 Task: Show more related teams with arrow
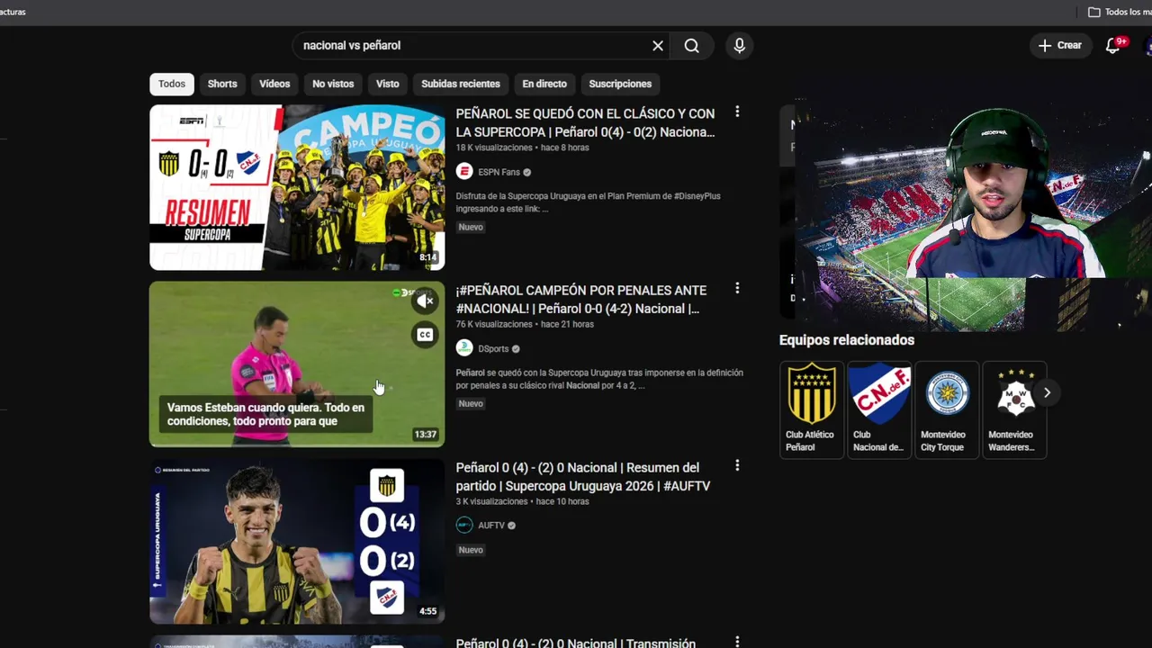pos(1047,392)
